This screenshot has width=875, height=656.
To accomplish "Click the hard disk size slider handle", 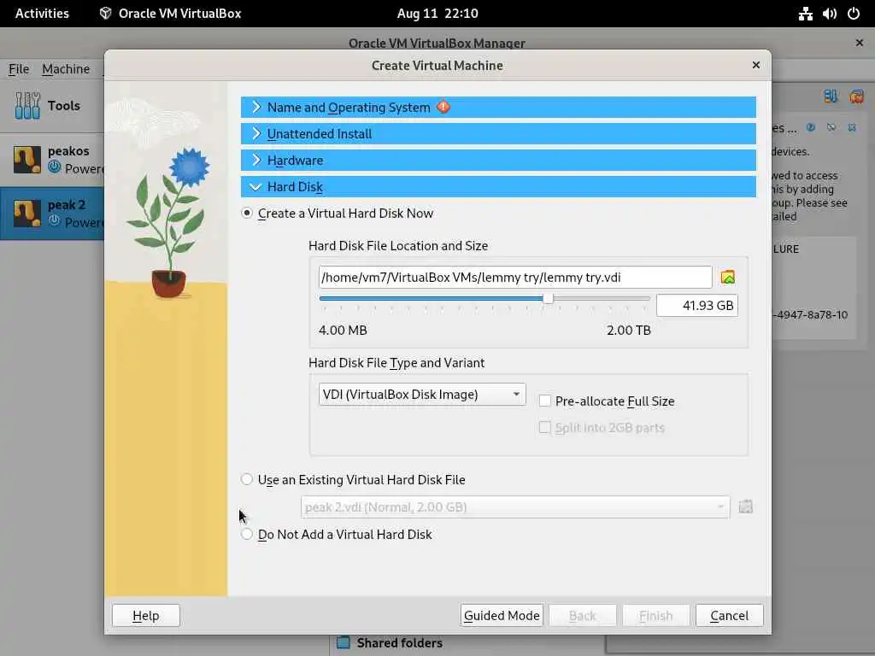I will (x=548, y=298).
